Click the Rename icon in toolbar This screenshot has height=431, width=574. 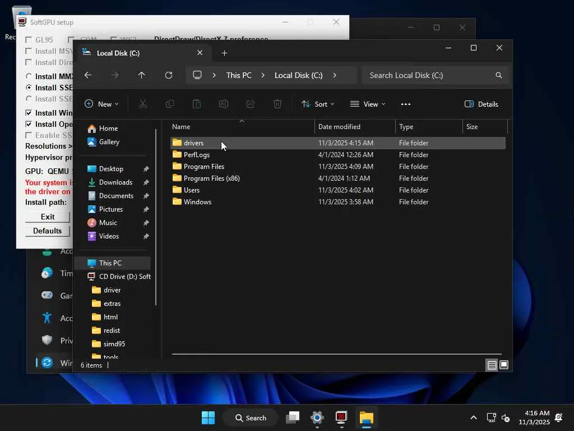click(223, 104)
